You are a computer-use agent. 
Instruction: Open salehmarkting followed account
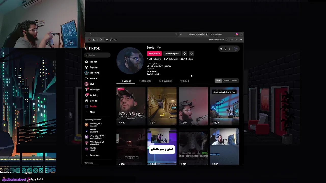(x=95, y=137)
